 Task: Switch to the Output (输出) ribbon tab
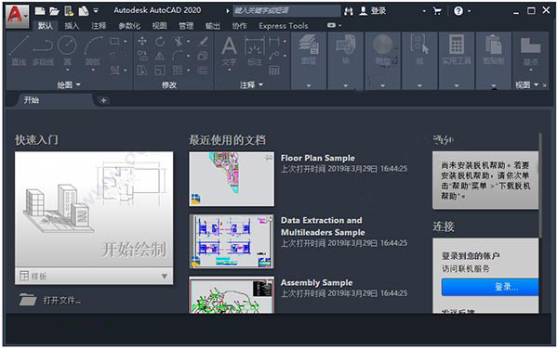[x=212, y=26]
